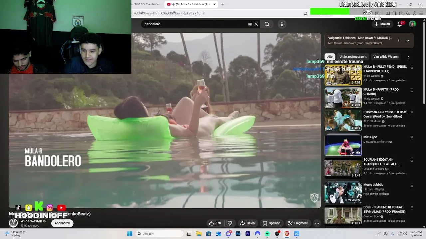Image resolution: width=426 pixels, height=239 pixels.
Task: Open File Explorer from the taskbar
Action: [x=199, y=234]
